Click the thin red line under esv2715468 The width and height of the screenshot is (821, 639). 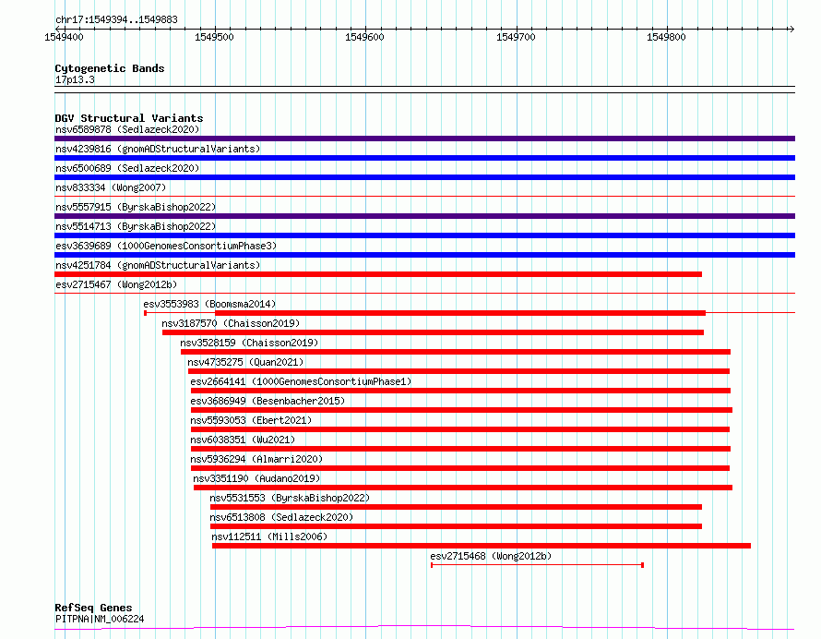[537, 565]
